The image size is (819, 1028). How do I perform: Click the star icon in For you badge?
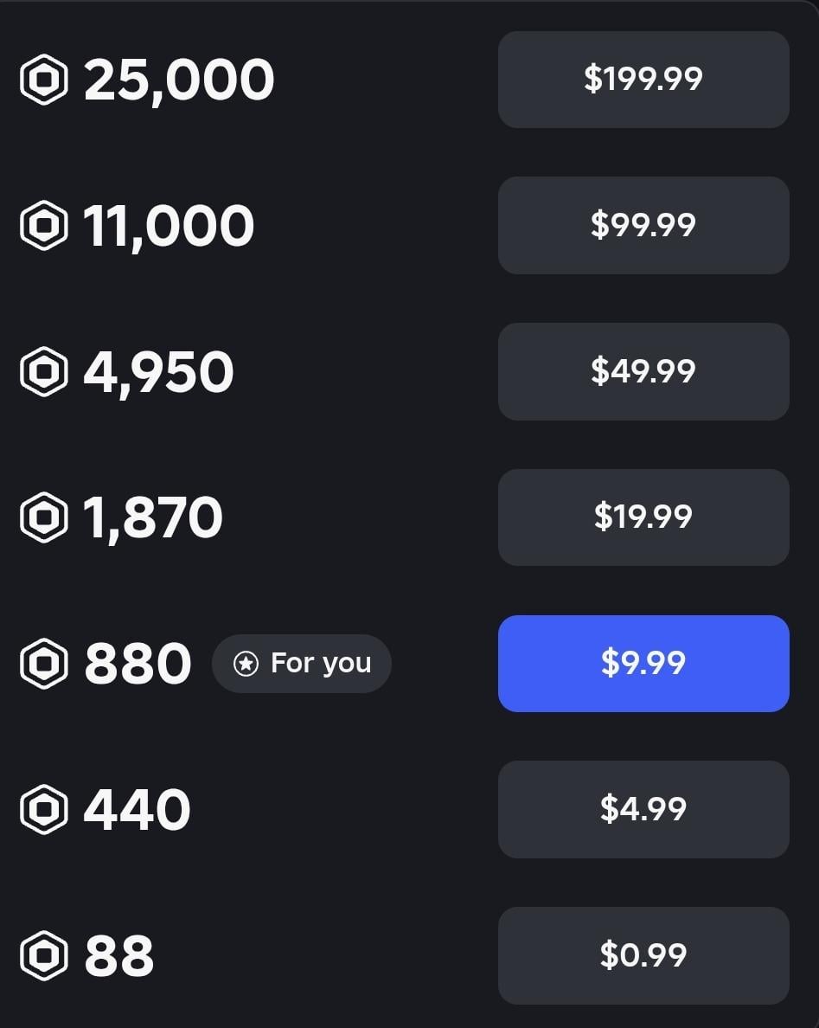pyautogui.click(x=246, y=664)
